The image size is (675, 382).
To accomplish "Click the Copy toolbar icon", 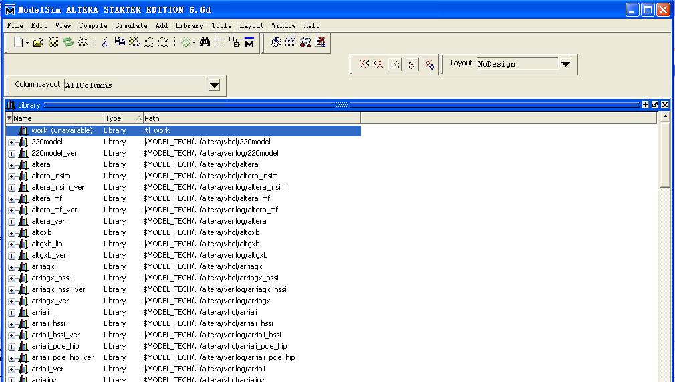I will point(120,41).
